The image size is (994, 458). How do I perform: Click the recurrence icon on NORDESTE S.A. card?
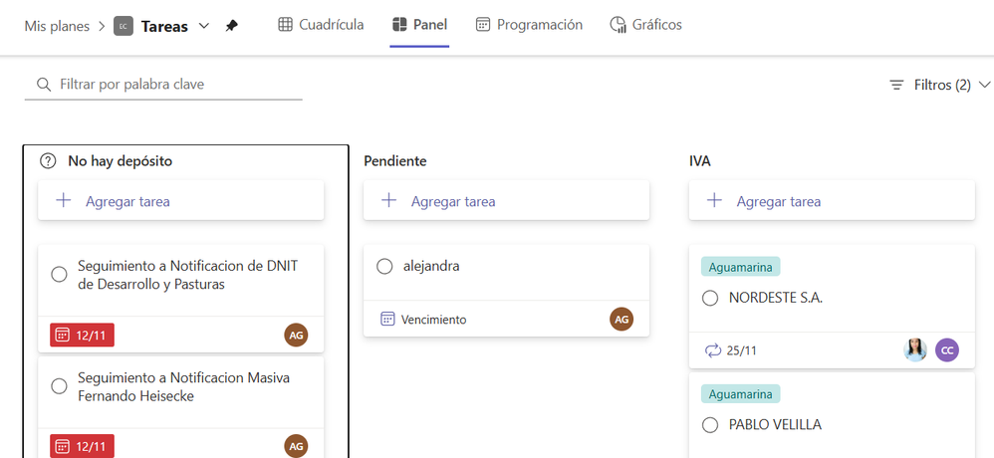coord(712,350)
